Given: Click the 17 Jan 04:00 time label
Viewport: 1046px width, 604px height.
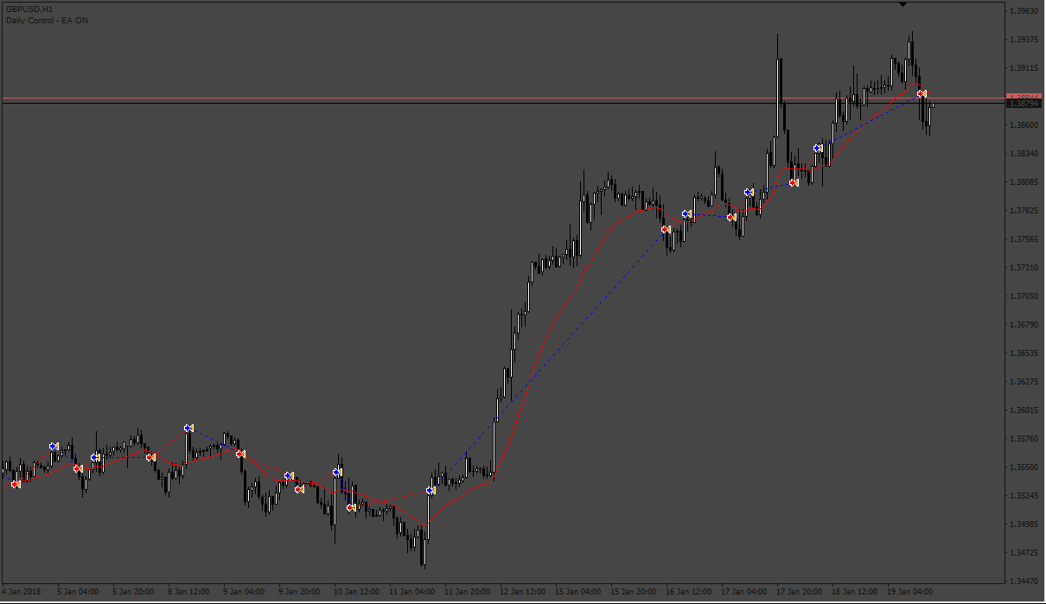Looking at the screenshot, I should tap(743, 593).
